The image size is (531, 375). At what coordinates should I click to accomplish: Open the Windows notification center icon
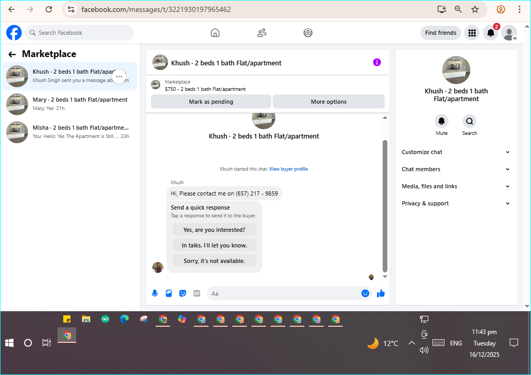[x=514, y=343]
